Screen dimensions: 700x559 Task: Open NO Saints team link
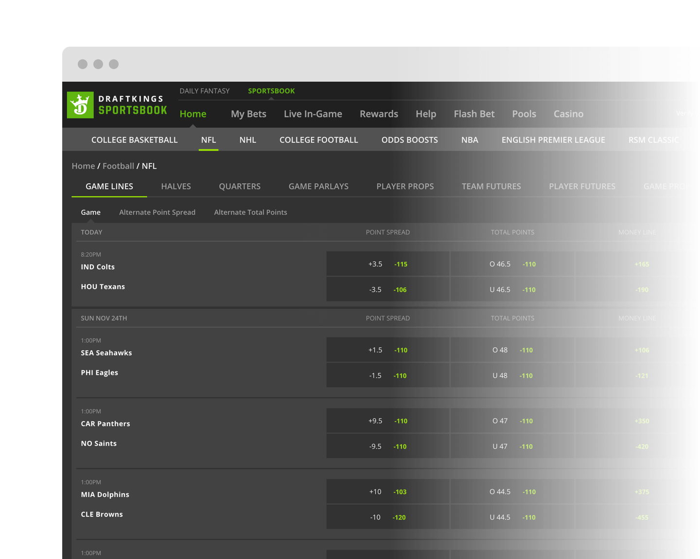click(99, 443)
